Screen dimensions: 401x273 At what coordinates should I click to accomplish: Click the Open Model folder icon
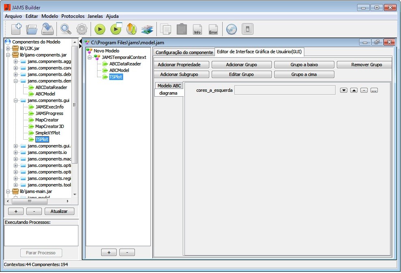click(x=32, y=29)
